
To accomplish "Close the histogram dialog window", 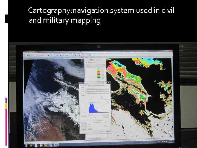I will click(109, 82).
